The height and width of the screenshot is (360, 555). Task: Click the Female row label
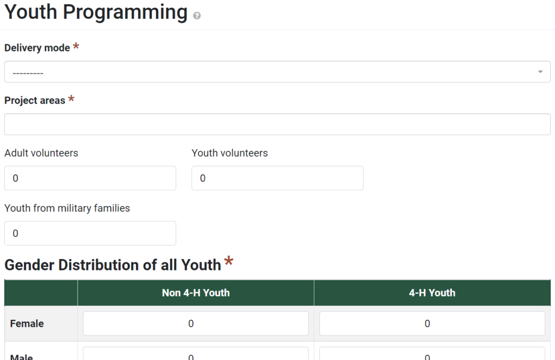28,323
